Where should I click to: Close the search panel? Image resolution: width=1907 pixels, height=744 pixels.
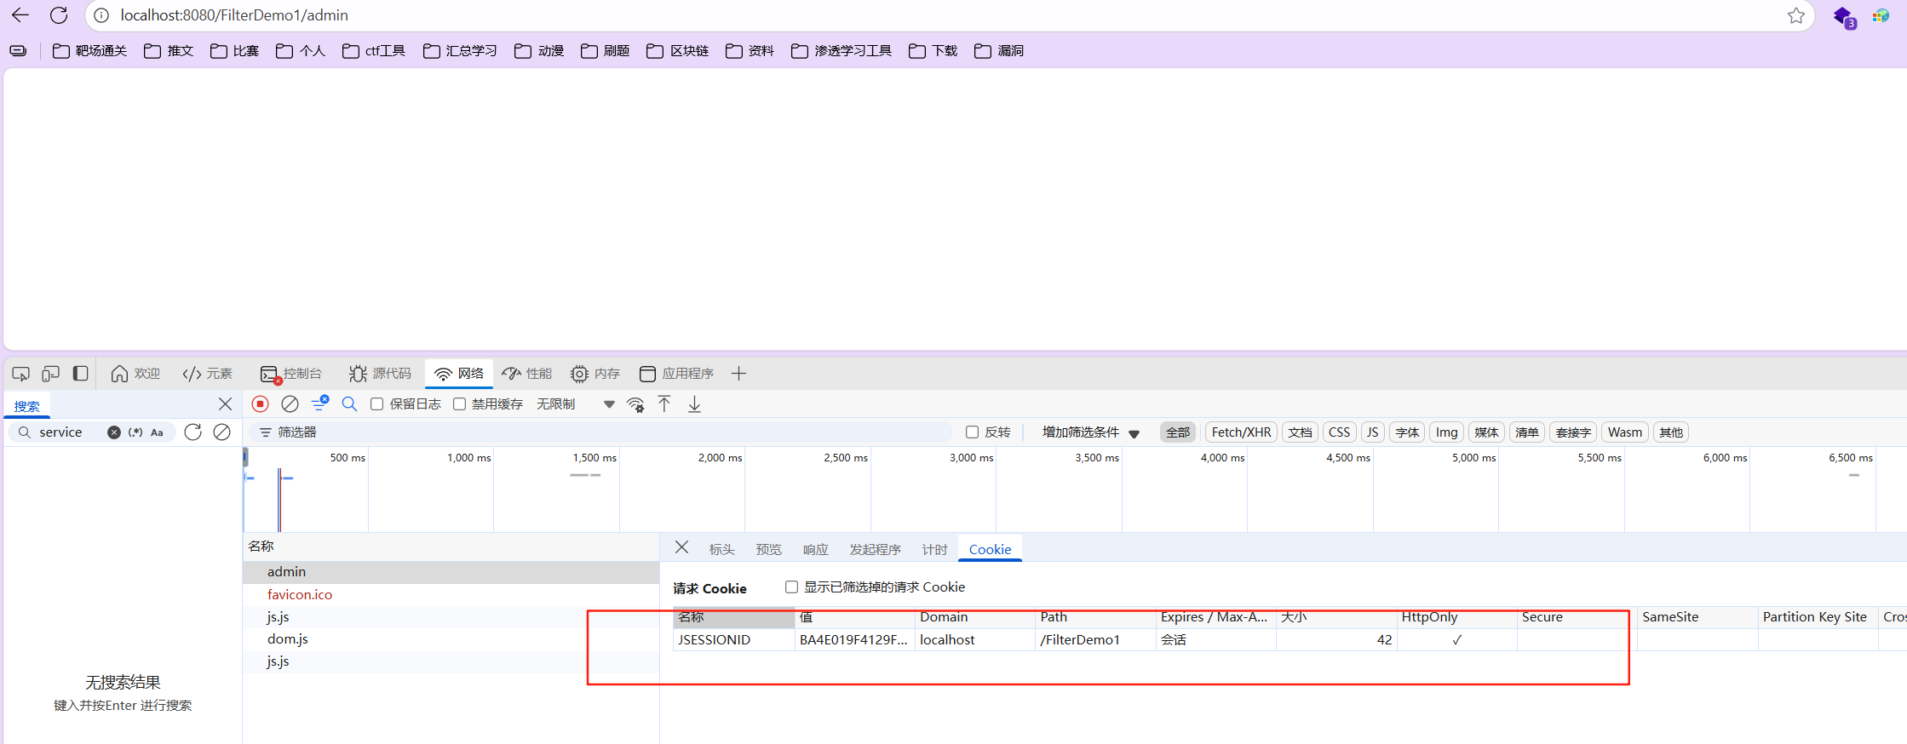225,404
